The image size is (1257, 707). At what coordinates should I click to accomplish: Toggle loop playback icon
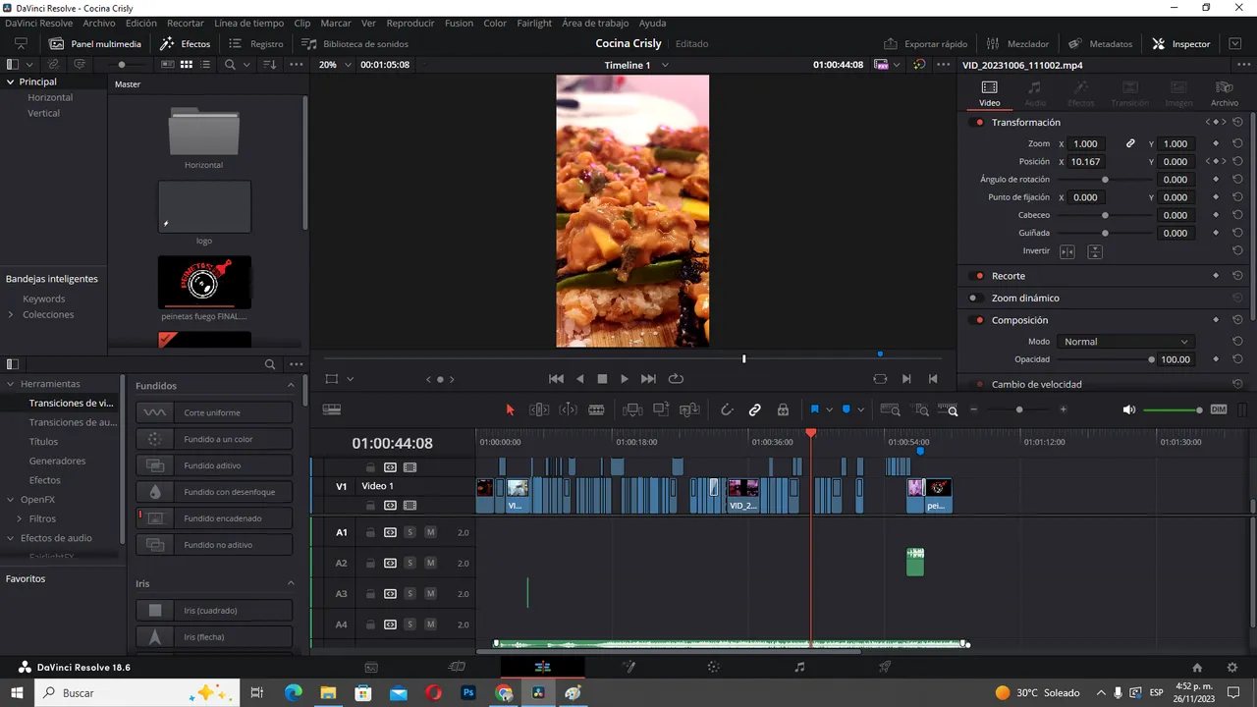coord(676,378)
